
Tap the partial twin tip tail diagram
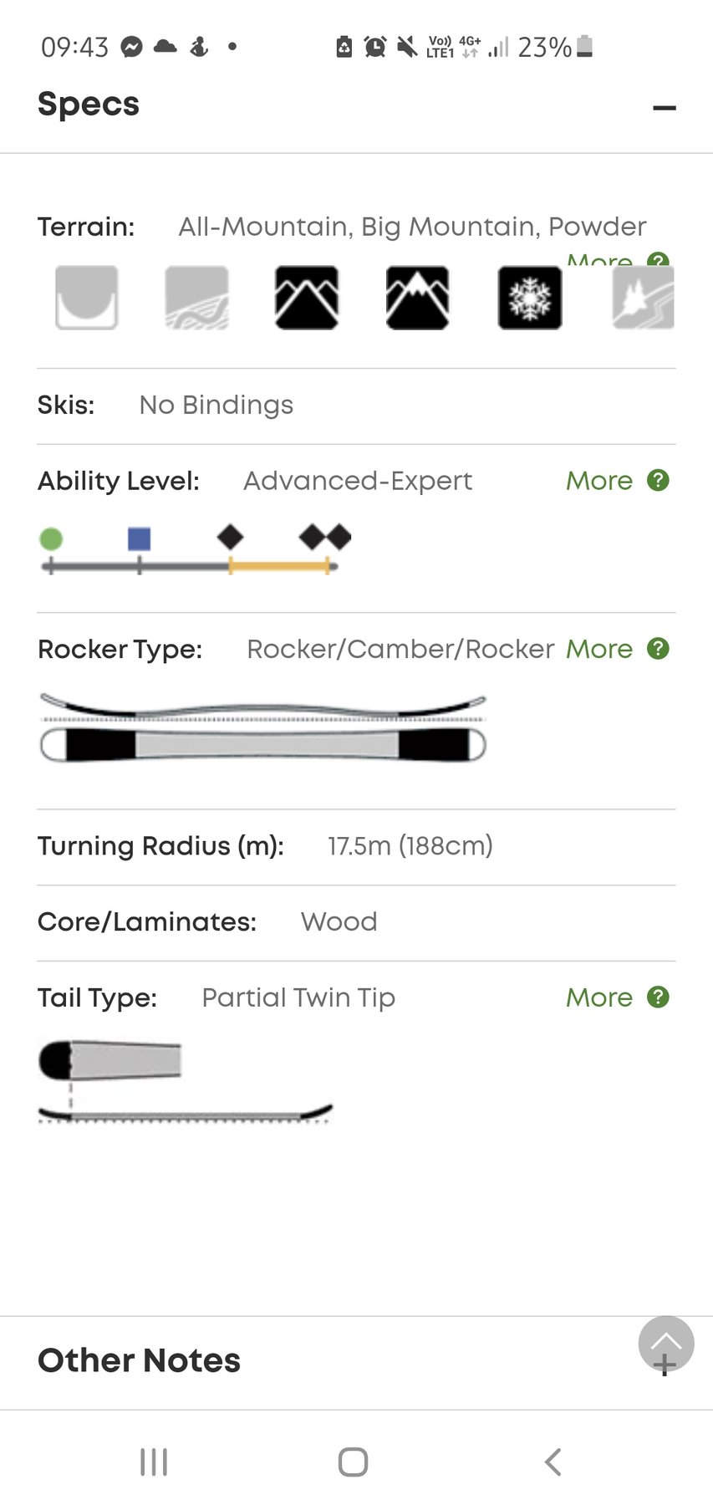pyautogui.click(x=185, y=1082)
